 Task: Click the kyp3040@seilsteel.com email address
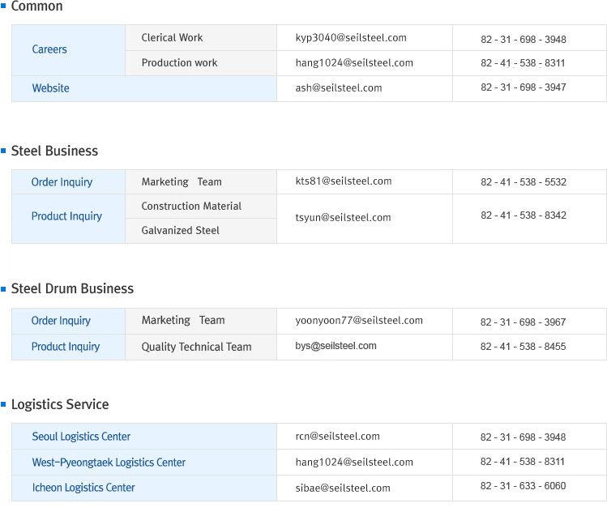[x=351, y=38]
